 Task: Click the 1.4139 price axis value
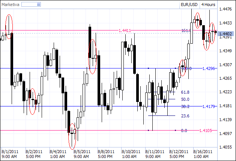click(225, 120)
